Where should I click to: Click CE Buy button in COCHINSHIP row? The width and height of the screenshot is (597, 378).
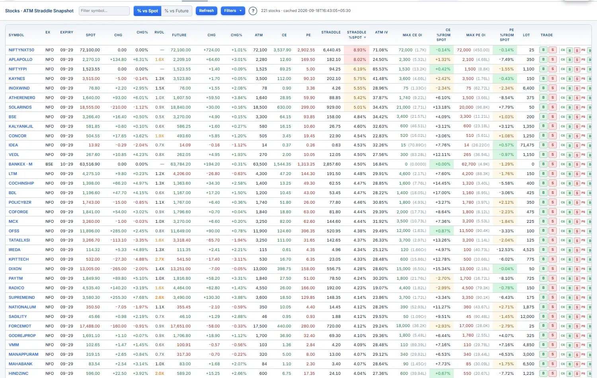pyautogui.click(x=570, y=183)
